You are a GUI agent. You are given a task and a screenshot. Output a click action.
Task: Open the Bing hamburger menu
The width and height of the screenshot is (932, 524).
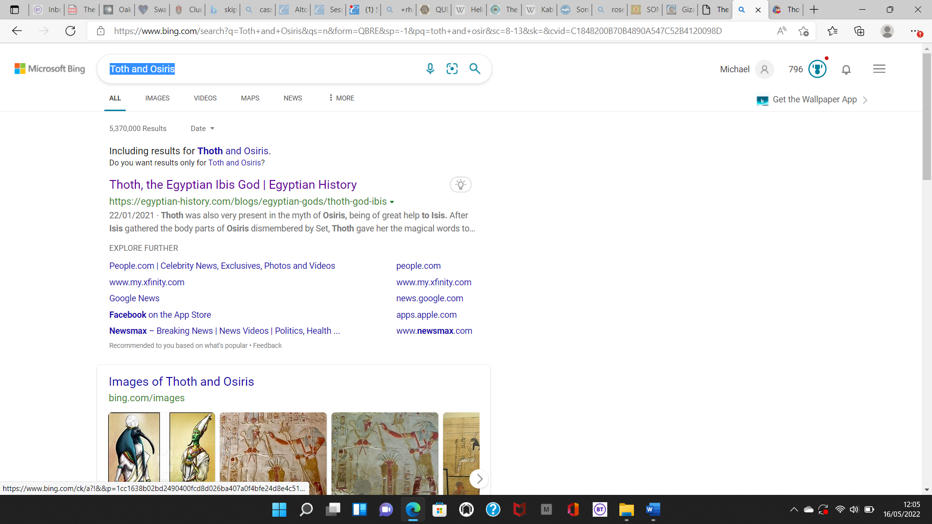point(879,69)
